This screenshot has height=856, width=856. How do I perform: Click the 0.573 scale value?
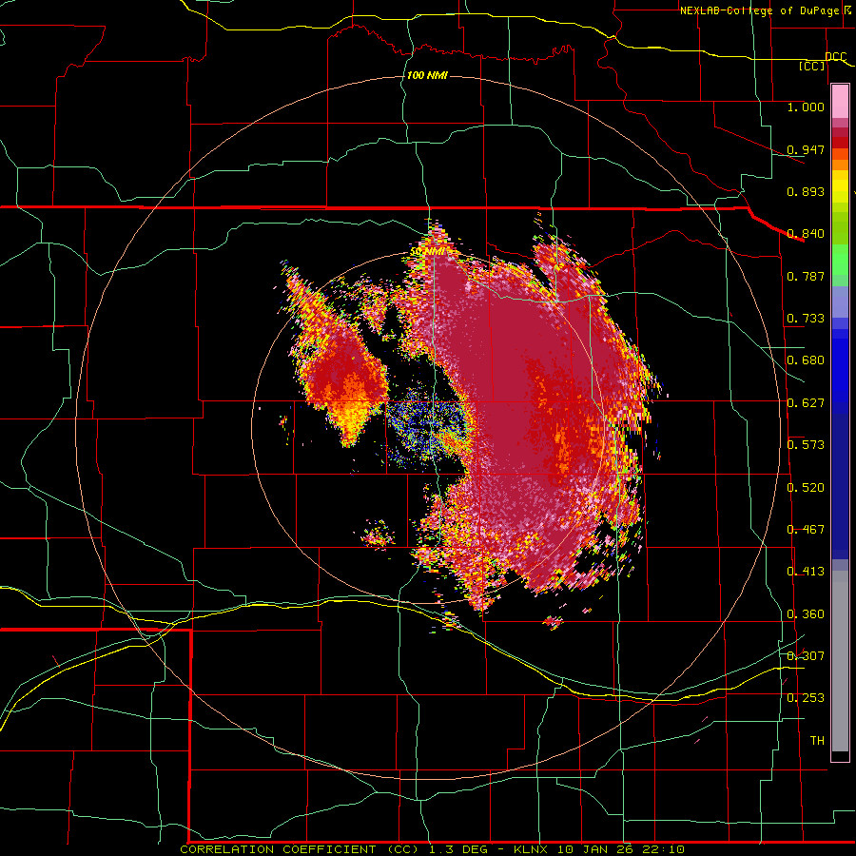tap(806, 445)
